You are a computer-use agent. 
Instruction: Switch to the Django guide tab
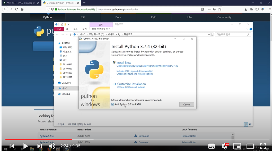coord(21,3)
